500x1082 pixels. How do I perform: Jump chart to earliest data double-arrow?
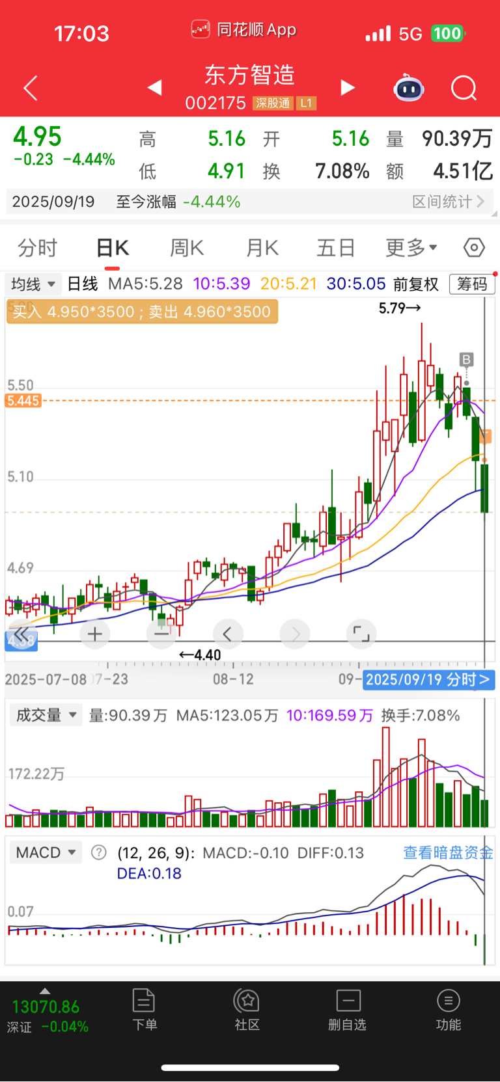pos(21,634)
